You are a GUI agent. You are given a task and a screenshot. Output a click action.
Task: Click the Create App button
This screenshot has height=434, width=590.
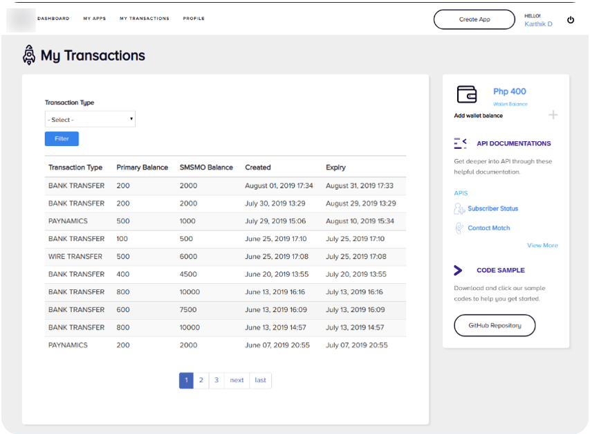coord(474,19)
